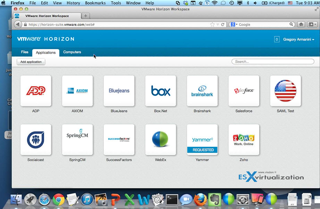This screenshot has width=320, height=209.
Task: Open Finder from the Dock
Action: point(16,199)
